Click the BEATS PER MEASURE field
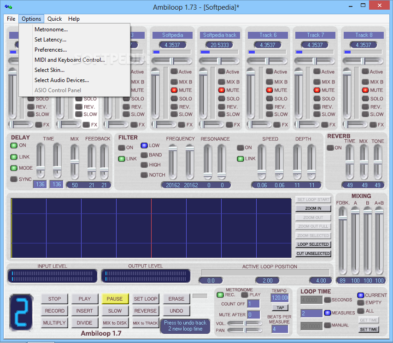 click(x=280, y=329)
